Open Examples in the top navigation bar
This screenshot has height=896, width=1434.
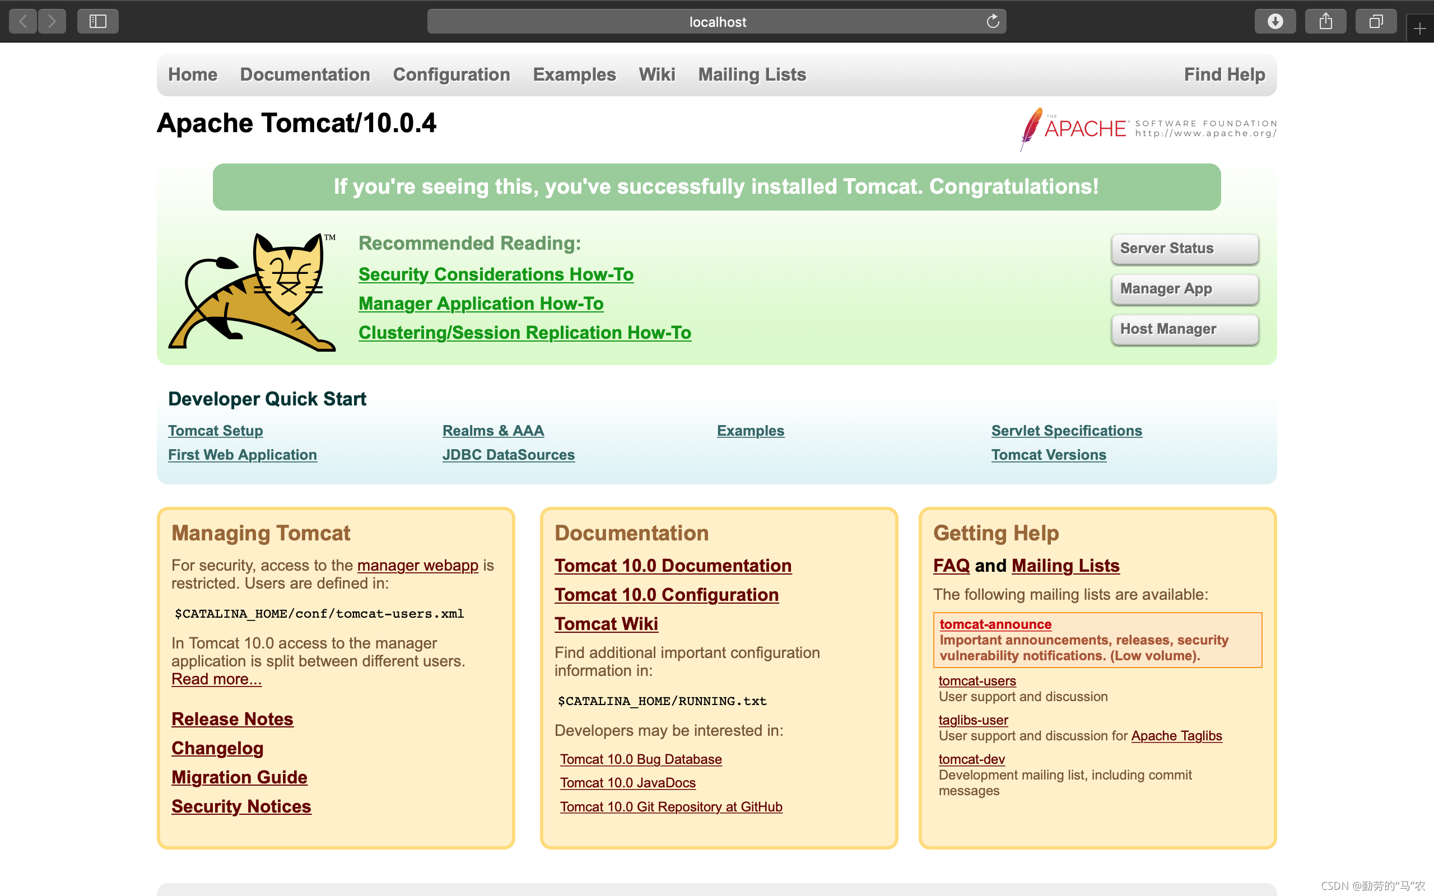point(574,74)
